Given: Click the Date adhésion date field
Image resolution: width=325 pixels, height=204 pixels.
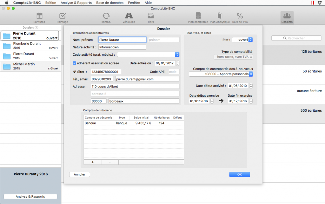Looking at the screenshot, I should point(165,63).
